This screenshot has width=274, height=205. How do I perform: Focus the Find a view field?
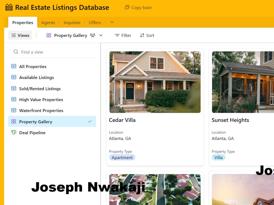point(52,52)
